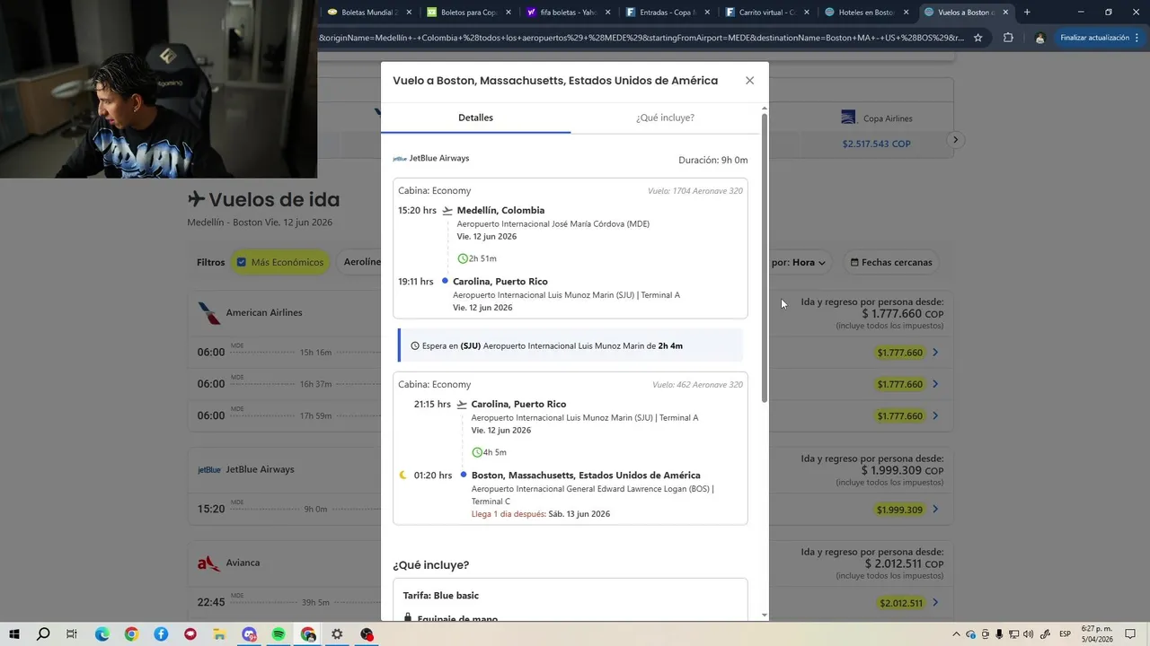Open Windows taskbar search
The width and height of the screenshot is (1150, 646).
pyautogui.click(x=43, y=634)
